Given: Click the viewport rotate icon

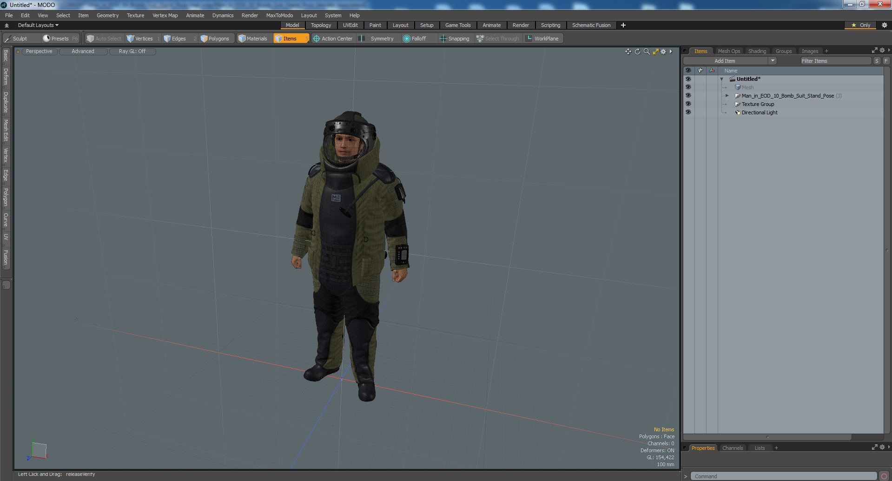Looking at the screenshot, I should (637, 52).
